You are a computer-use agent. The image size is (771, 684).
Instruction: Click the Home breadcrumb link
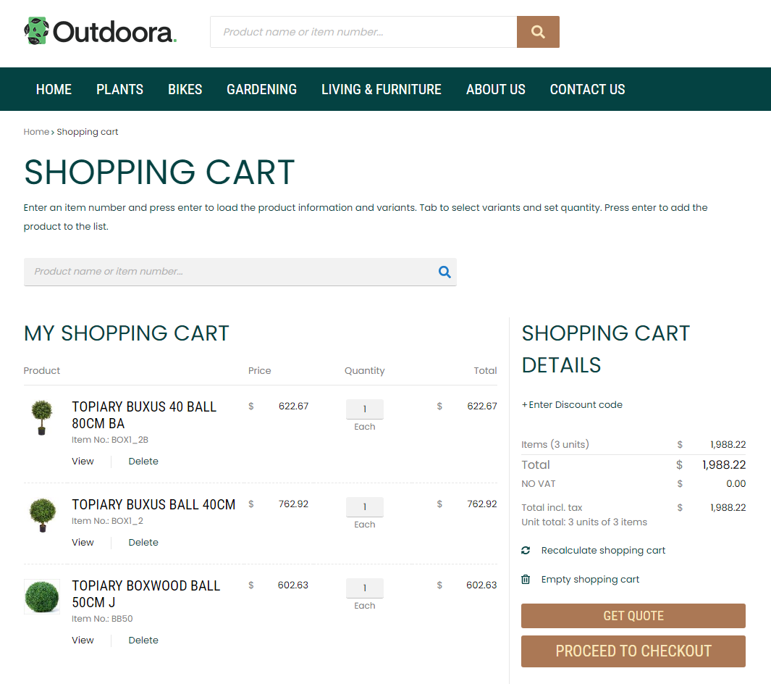coord(35,132)
